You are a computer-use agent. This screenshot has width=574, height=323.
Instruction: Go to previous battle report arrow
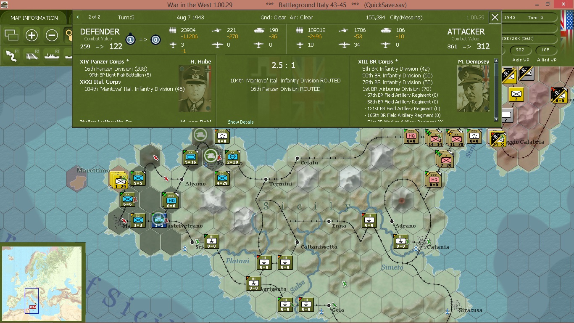(78, 17)
